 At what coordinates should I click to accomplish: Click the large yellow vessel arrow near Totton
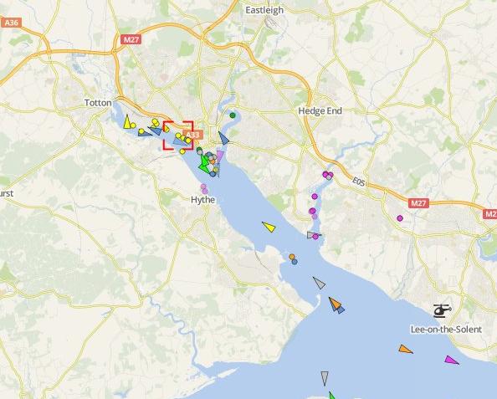(127, 122)
